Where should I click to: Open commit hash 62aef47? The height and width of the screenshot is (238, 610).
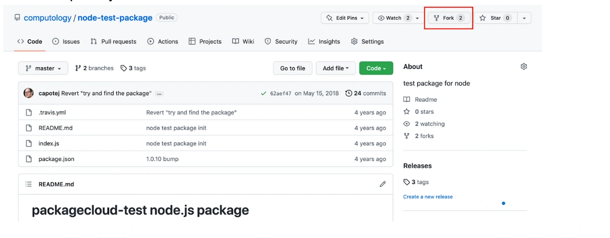tap(281, 94)
